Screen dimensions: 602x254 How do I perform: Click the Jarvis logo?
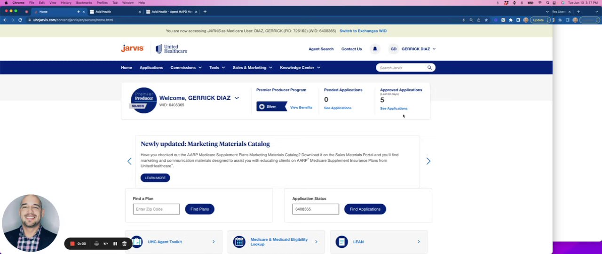[132, 48]
